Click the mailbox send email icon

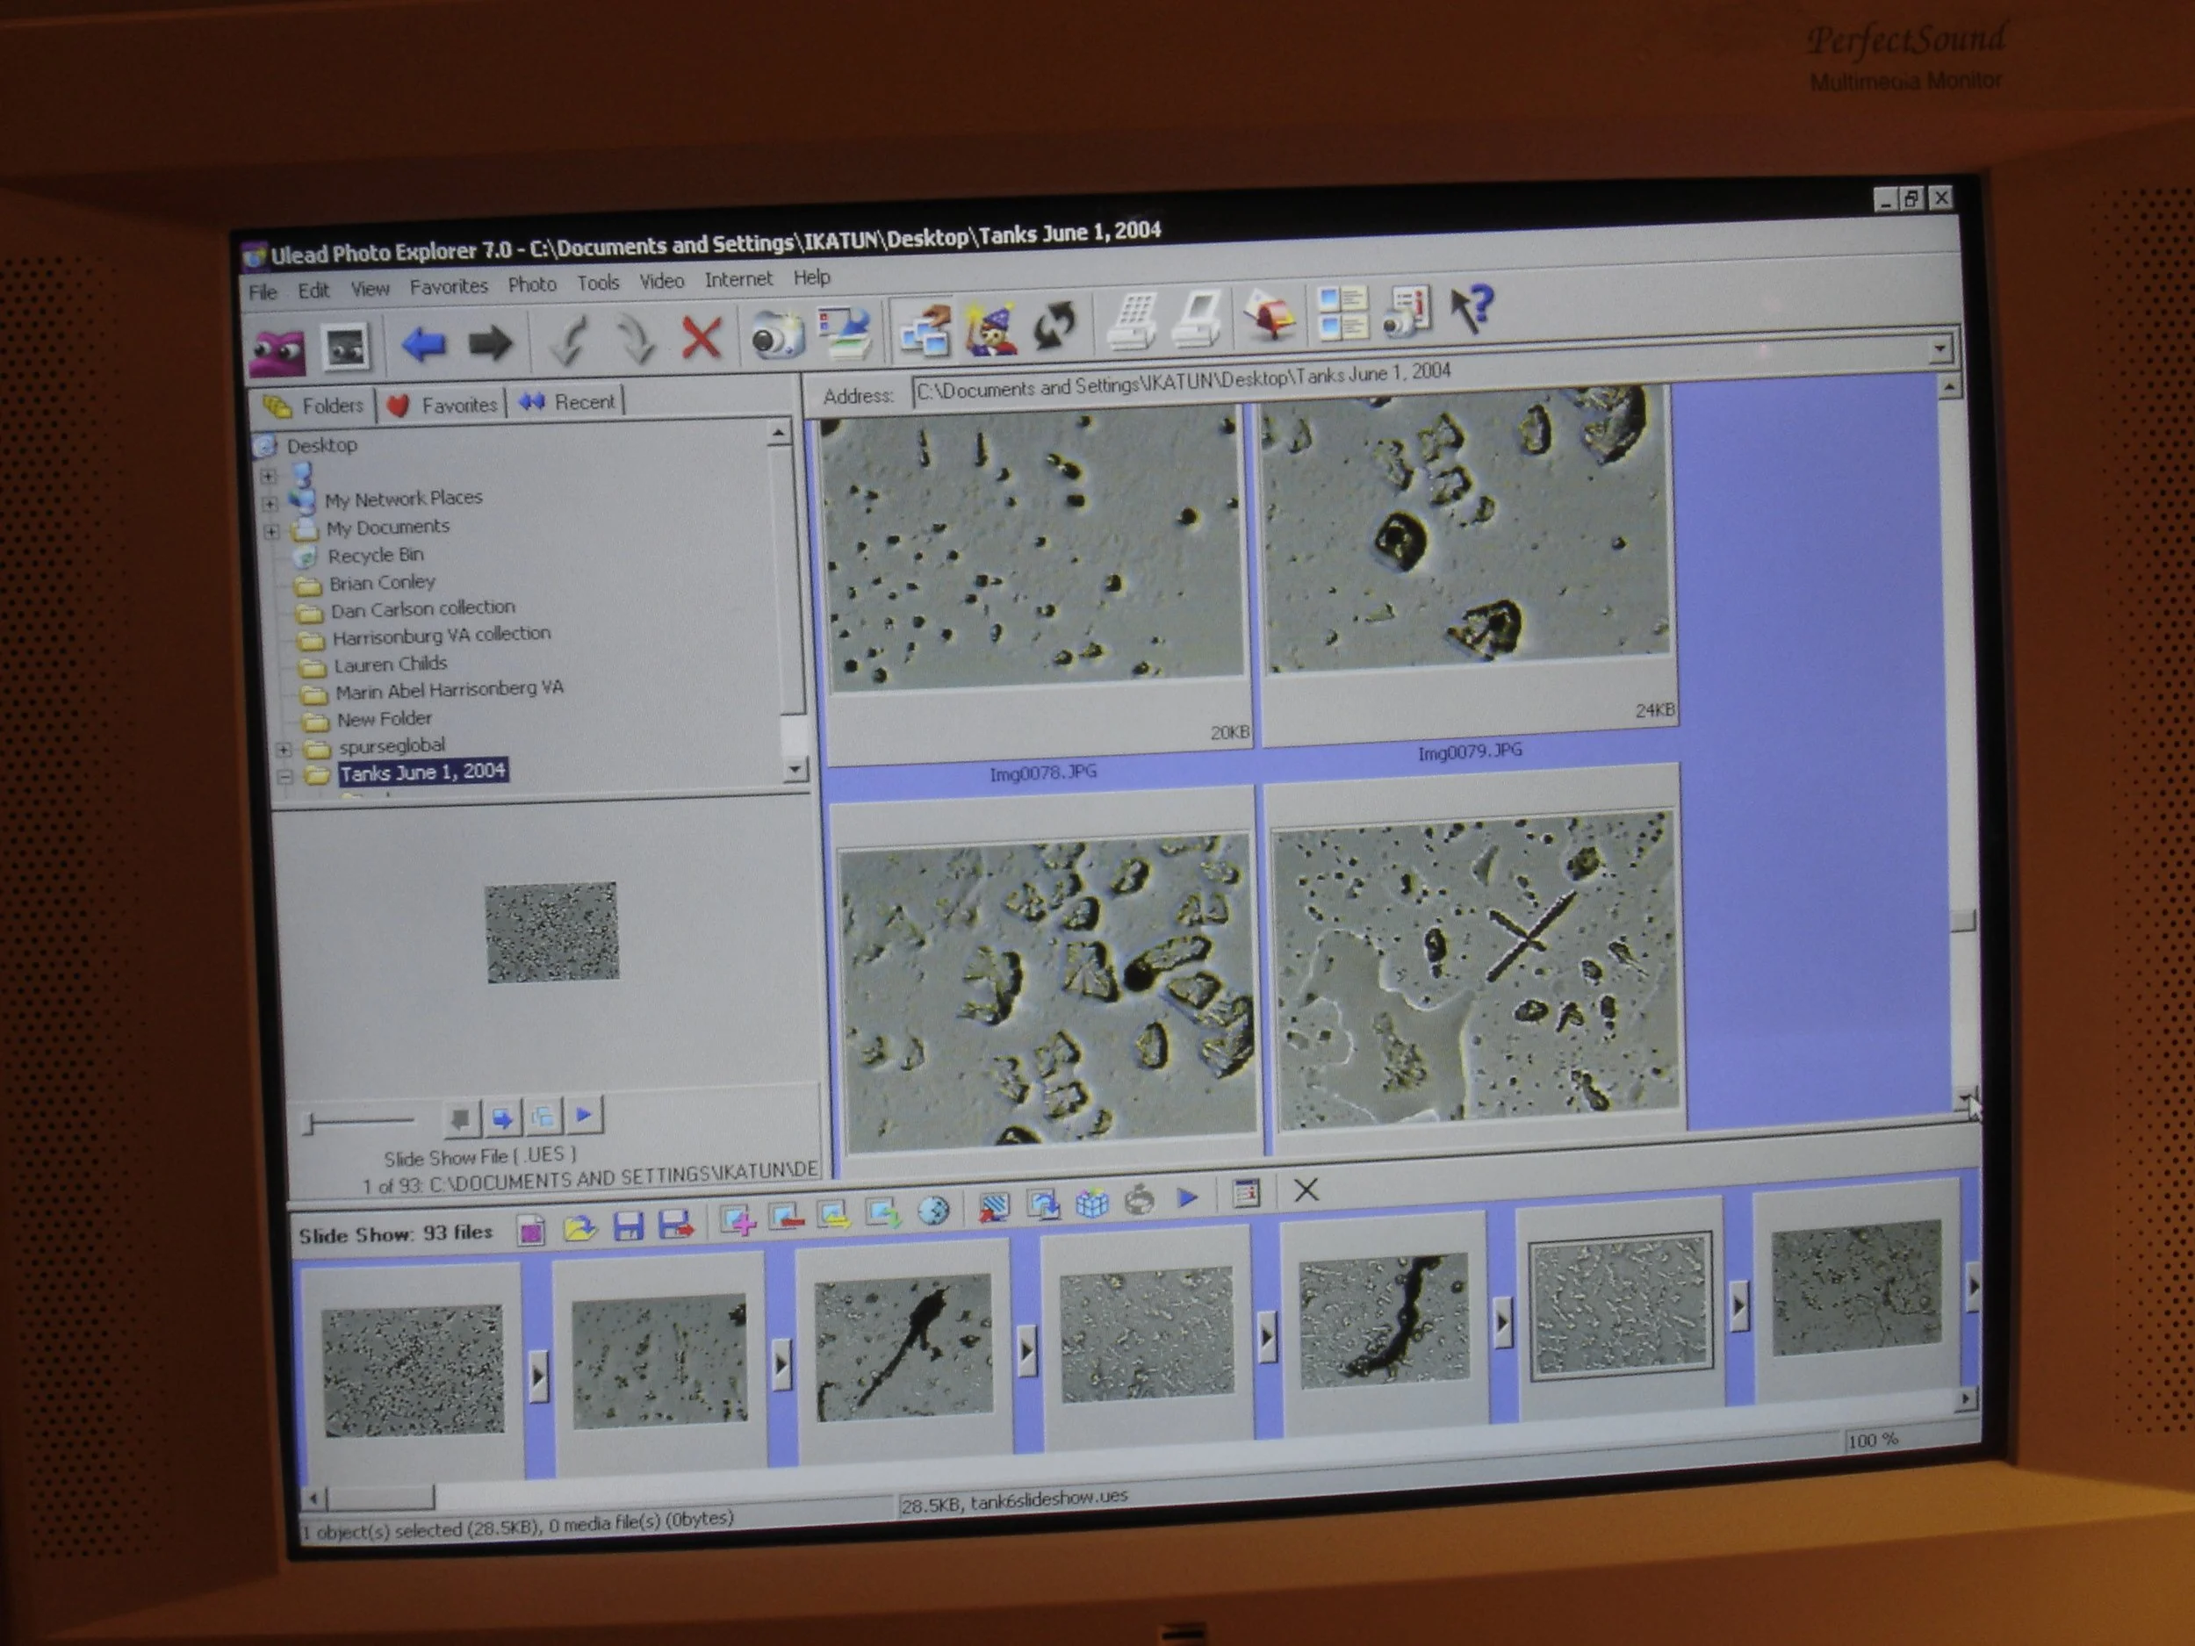point(1270,317)
